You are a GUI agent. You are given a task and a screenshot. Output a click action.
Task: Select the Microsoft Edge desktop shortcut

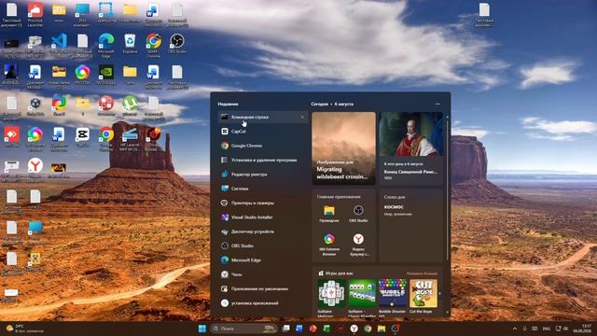106,46
